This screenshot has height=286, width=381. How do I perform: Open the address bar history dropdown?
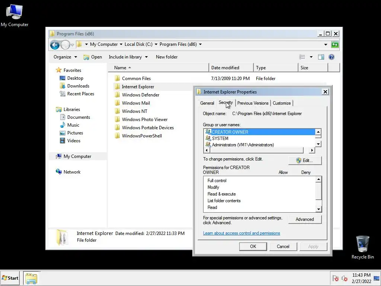(x=326, y=45)
